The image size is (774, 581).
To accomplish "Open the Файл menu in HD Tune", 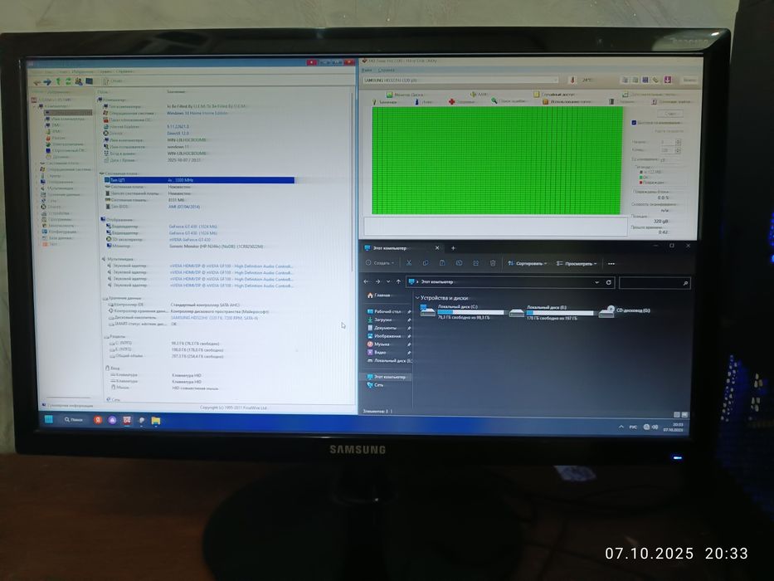I will (x=368, y=71).
